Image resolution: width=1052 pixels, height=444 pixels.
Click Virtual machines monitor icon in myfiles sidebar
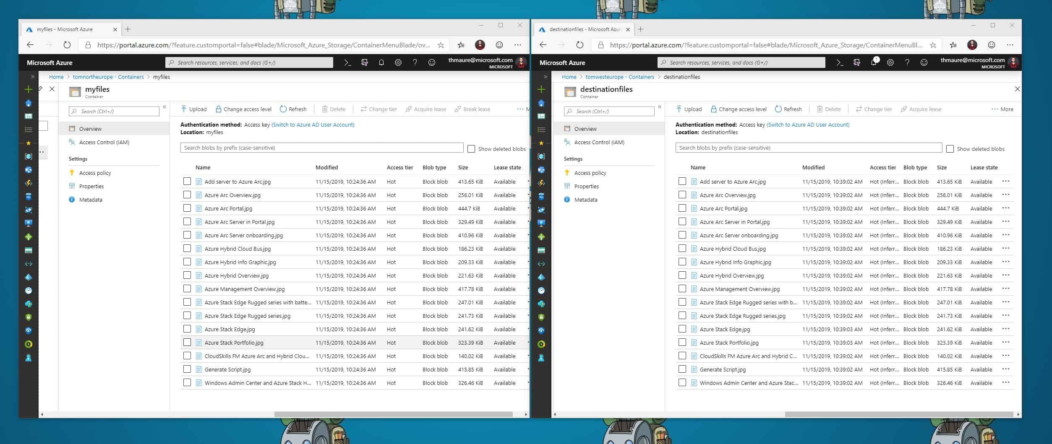28,223
